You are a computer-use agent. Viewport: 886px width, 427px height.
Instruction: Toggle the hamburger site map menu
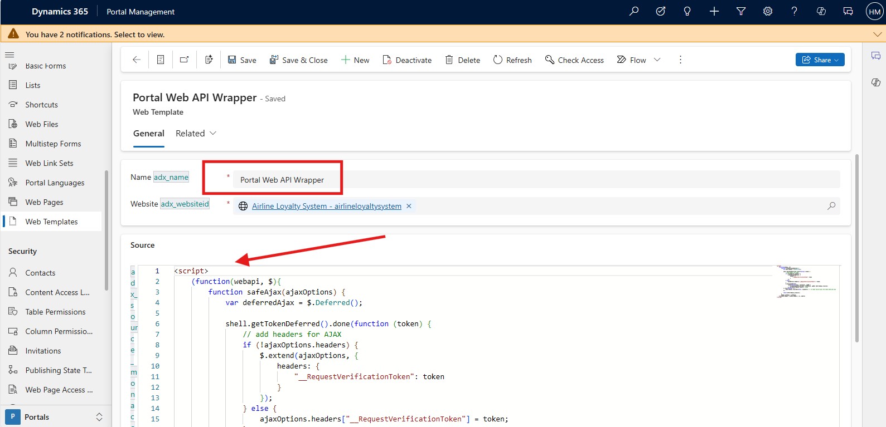point(9,55)
